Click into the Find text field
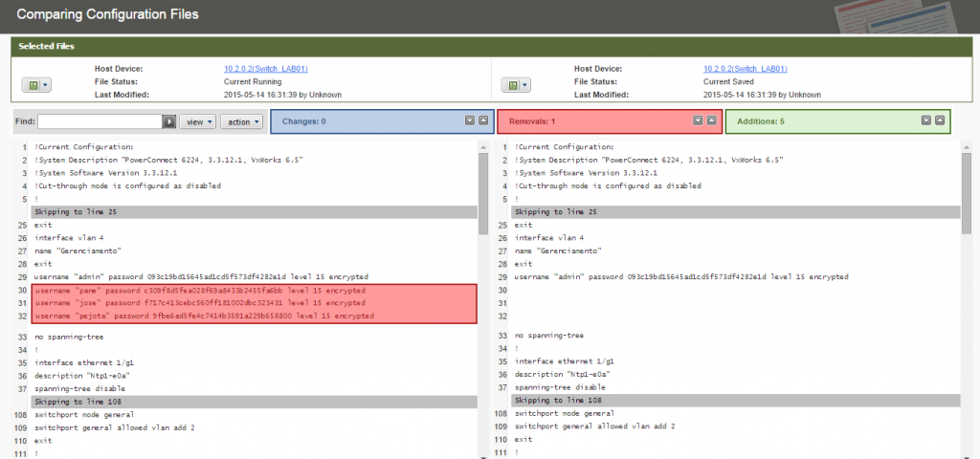980x459 pixels. click(x=100, y=121)
